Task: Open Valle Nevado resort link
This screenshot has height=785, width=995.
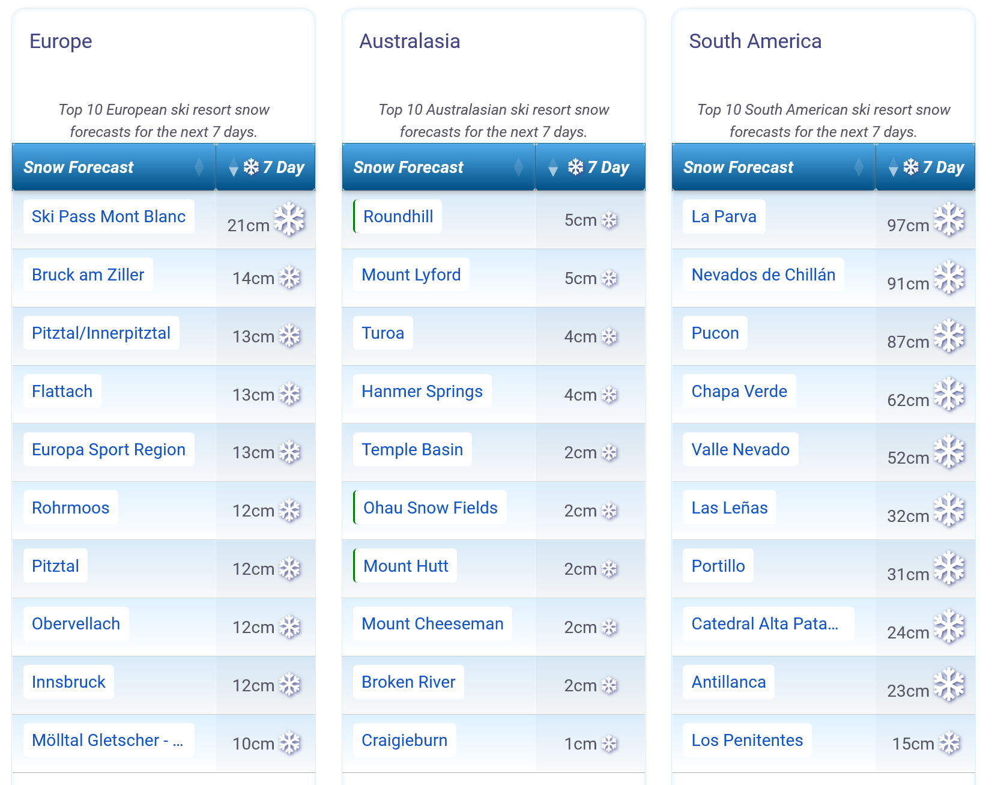Action: pos(741,449)
